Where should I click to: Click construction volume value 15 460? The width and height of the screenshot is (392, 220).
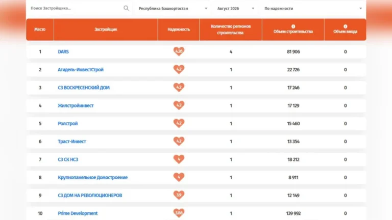coord(293,123)
